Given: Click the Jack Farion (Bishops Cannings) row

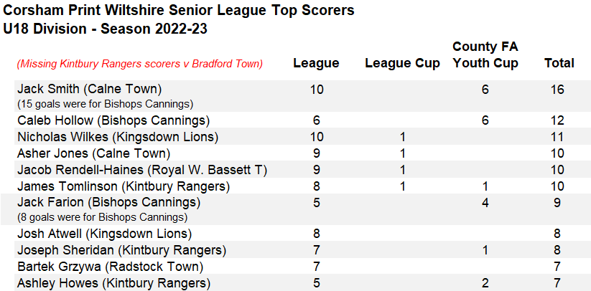Looking at the screenshot, I should 108,203.
